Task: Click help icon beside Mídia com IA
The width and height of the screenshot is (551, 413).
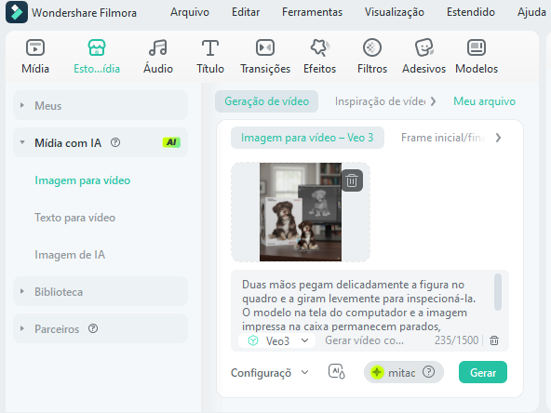Action: coord(115,142)
